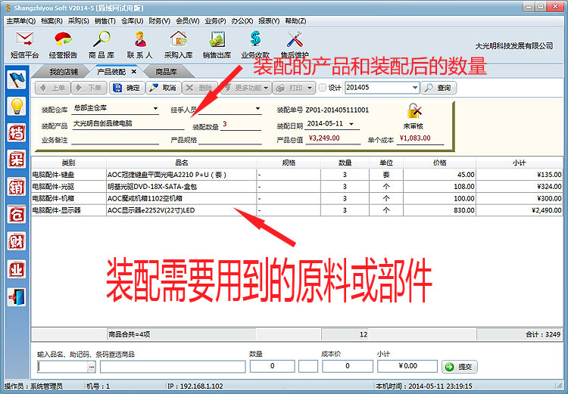This screenshot has width=568, height=394.
Task: Expand the 装配仓库 warehouse dropdown
Action: coord(155,109)
